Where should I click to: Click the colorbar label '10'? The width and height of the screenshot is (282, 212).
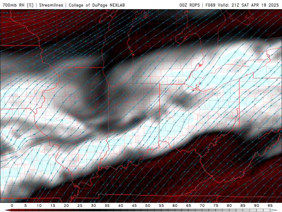pos(39,206)
